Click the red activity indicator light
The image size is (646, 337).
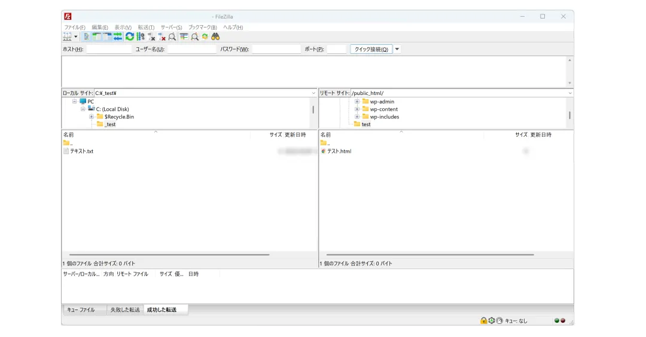(563, 320)
